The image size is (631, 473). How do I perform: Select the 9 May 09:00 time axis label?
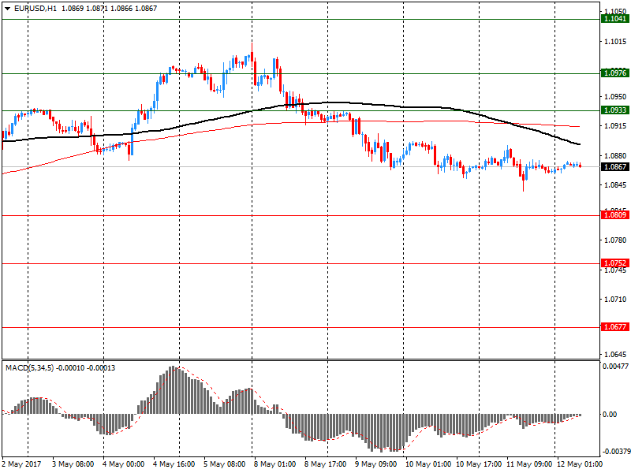pos(376,464)
